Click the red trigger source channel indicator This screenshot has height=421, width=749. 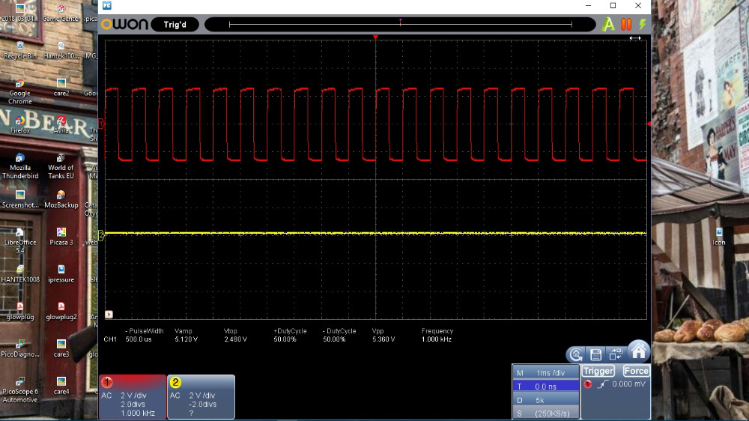[588, 384]
